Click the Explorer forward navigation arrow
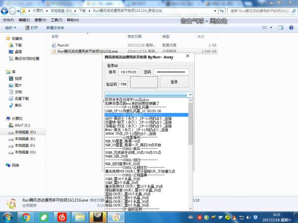Image resolution: width=298 pixels, height=223 pixels. click(x=13, y=11)
